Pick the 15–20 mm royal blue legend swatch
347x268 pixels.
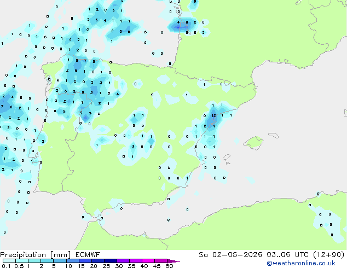[85, 261]
